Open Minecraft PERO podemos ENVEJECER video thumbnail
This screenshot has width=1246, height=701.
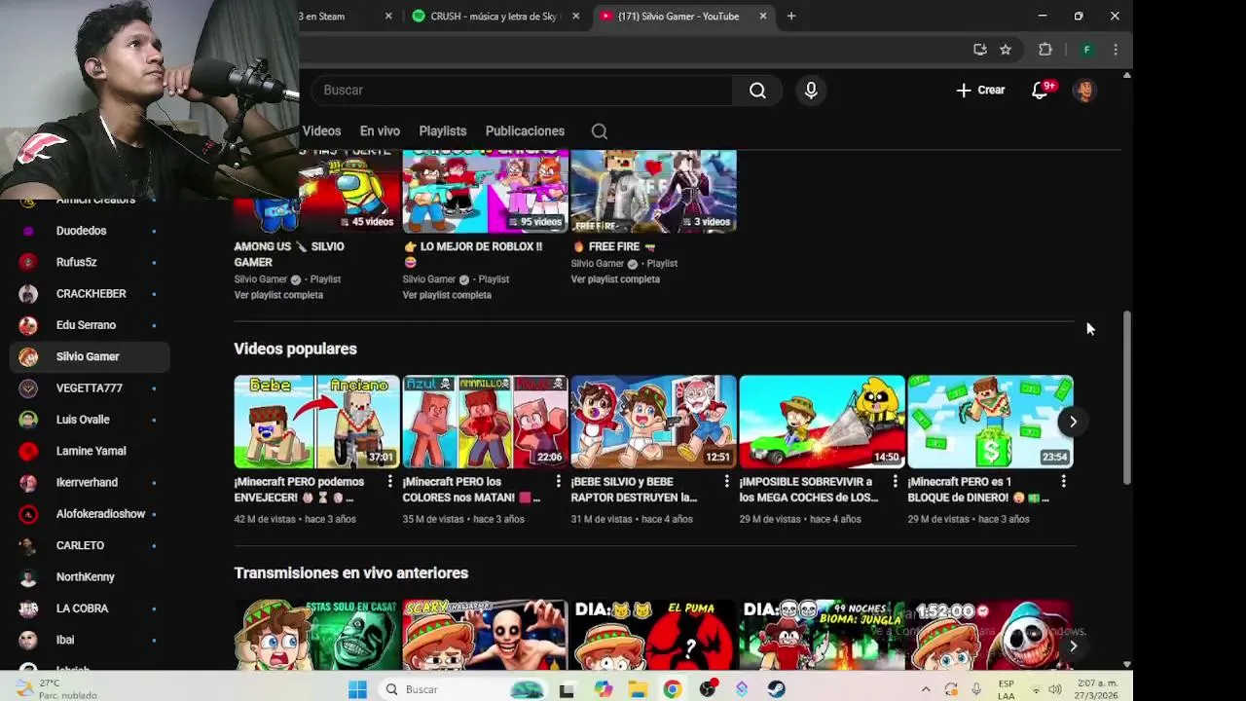click(x=317, y=422)
